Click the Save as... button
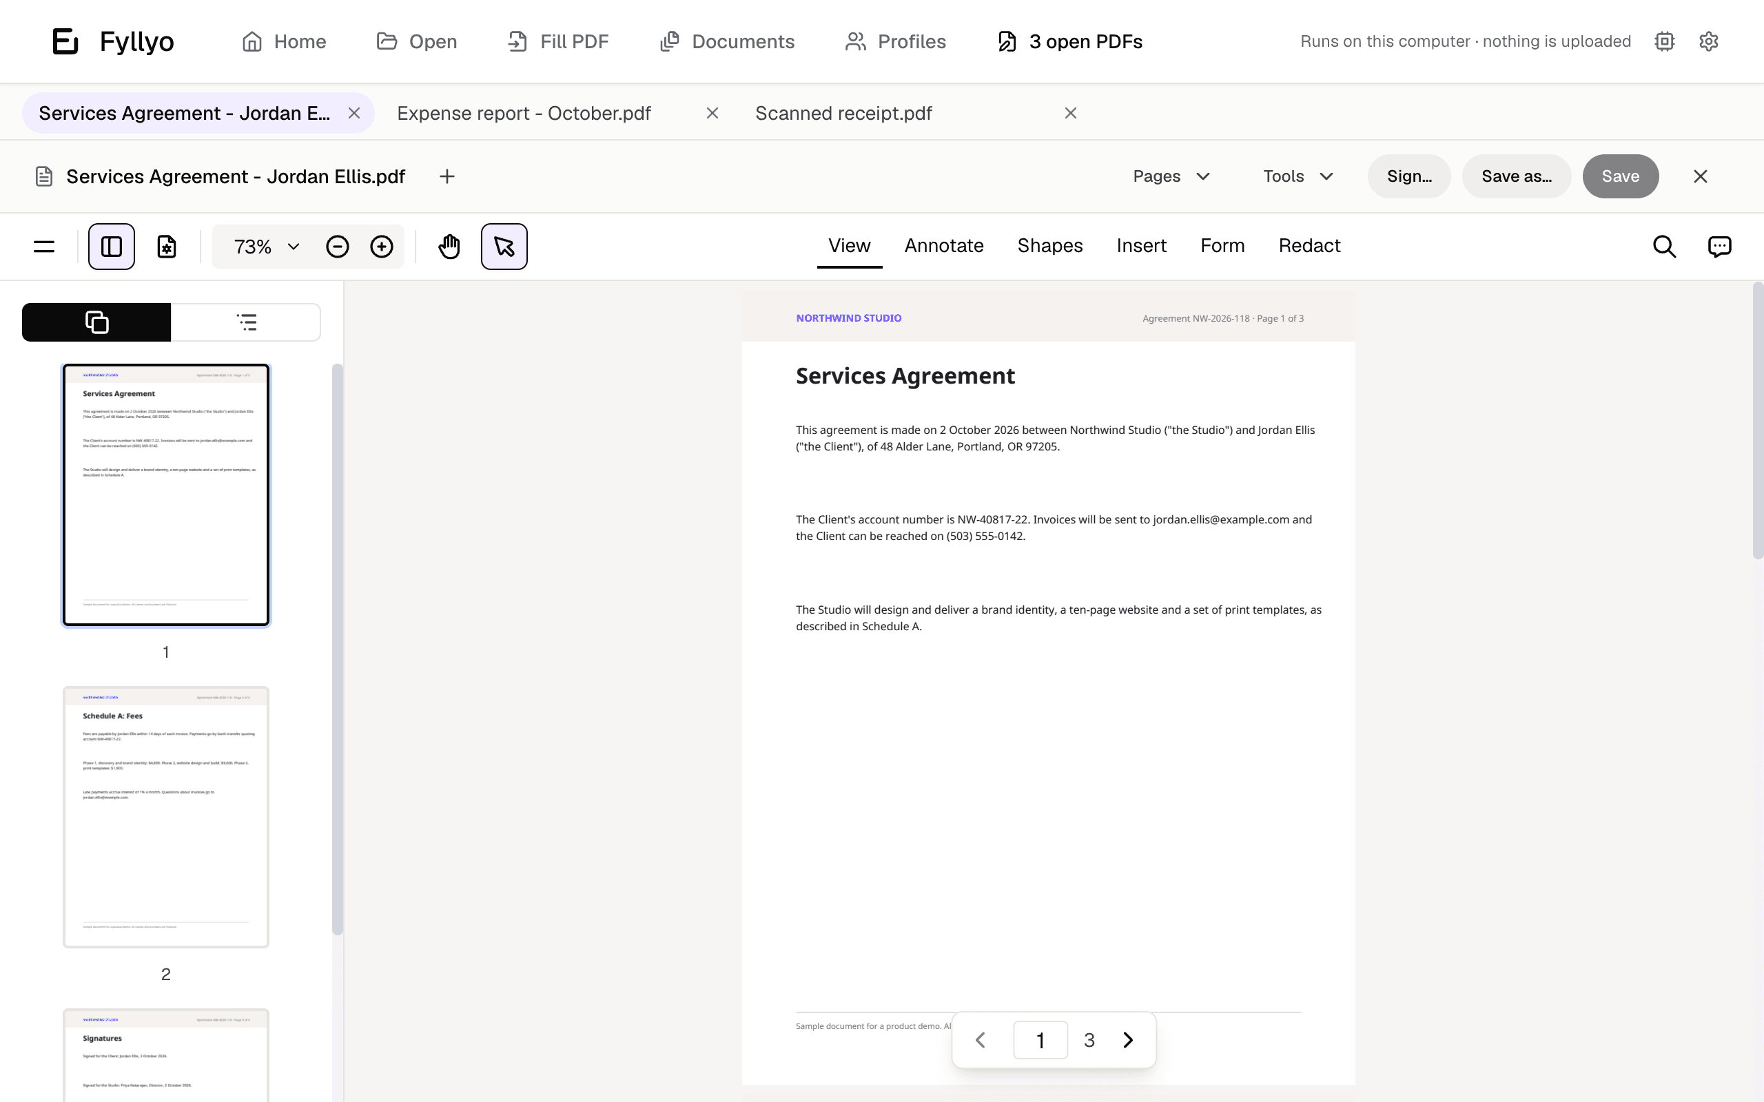Viewport: 1764px width, 1102px height. [1516, 176]
